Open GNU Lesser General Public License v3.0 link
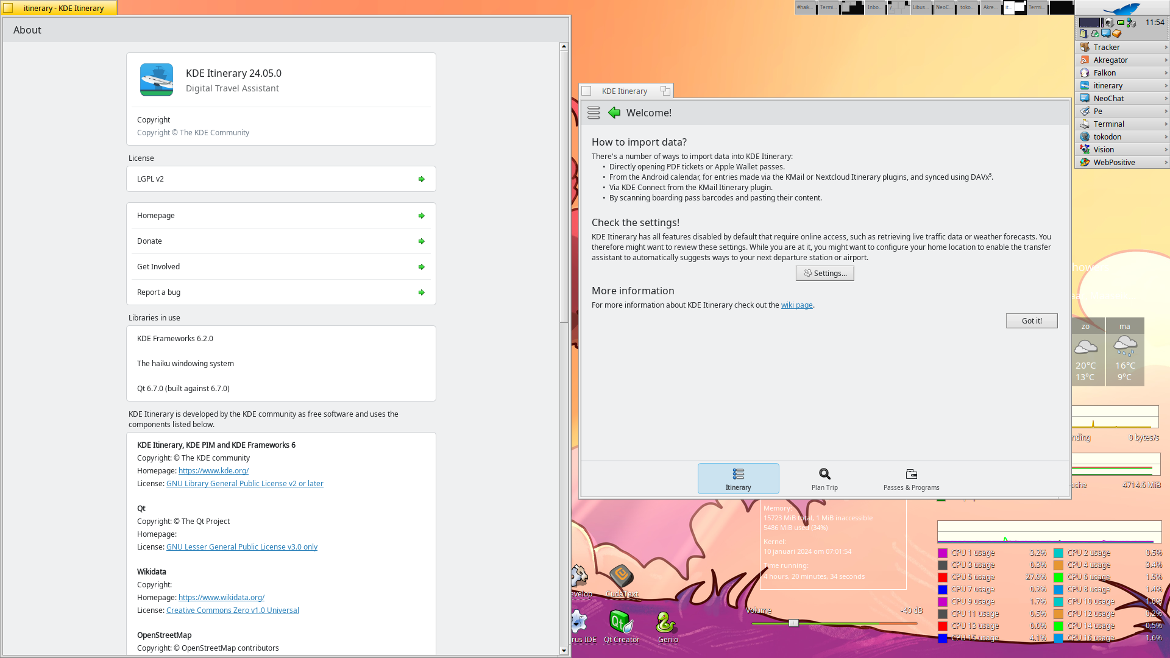The height and width of the screenshot is (658, 1170). point(241,547)
